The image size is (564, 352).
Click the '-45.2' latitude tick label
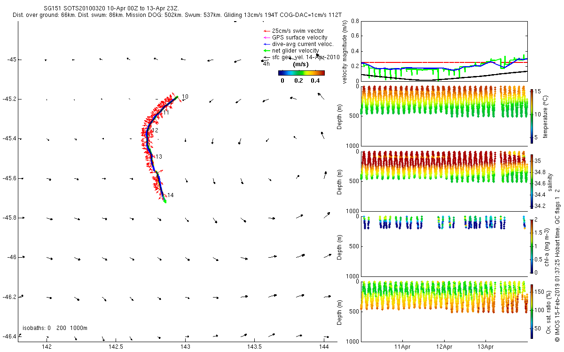pos(9,99)
